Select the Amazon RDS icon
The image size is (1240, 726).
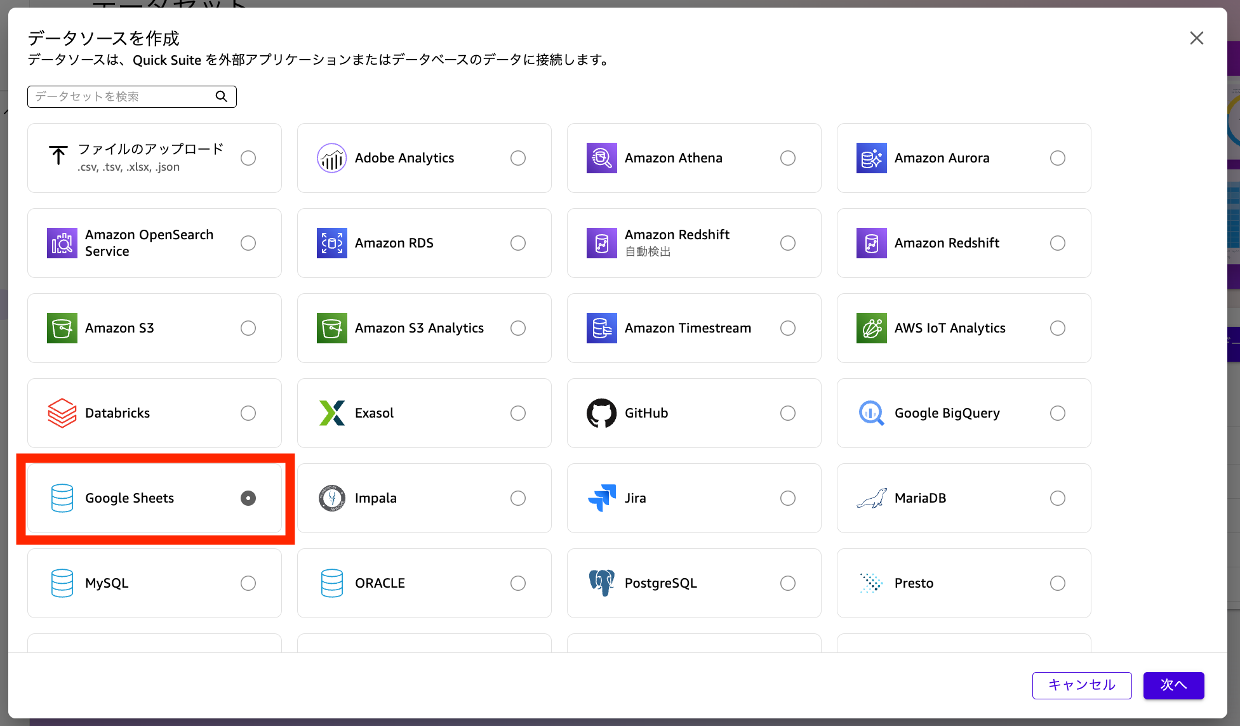tap(331, 243)
